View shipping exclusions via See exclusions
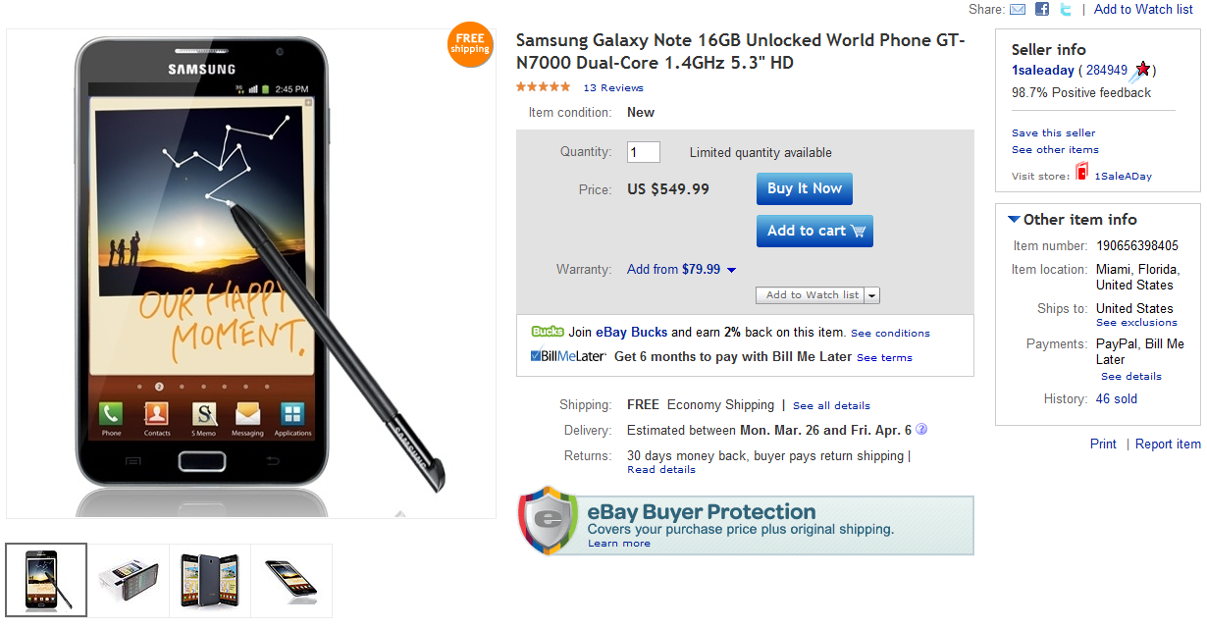This screenshot has height=628, width=1207. pos(1135,322)
